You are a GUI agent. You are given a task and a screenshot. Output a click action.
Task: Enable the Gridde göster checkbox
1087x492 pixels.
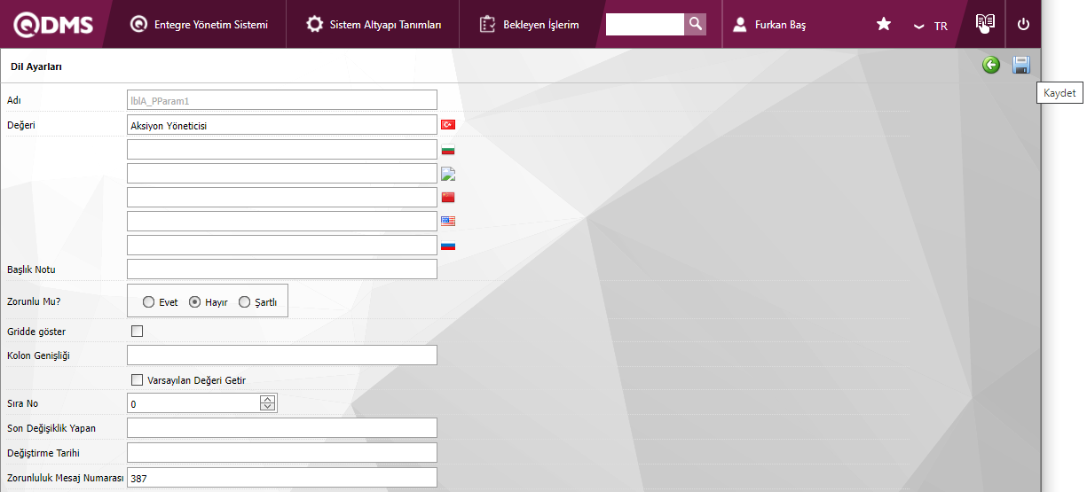(x=137, y=332)
